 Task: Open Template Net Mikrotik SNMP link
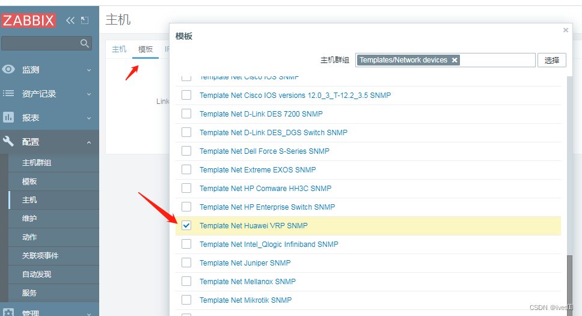(x=245, y=300)
